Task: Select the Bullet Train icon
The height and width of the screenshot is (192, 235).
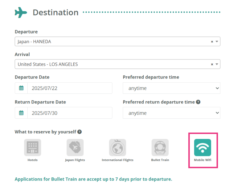Action: pyautogui.click(x=160, y=147)
